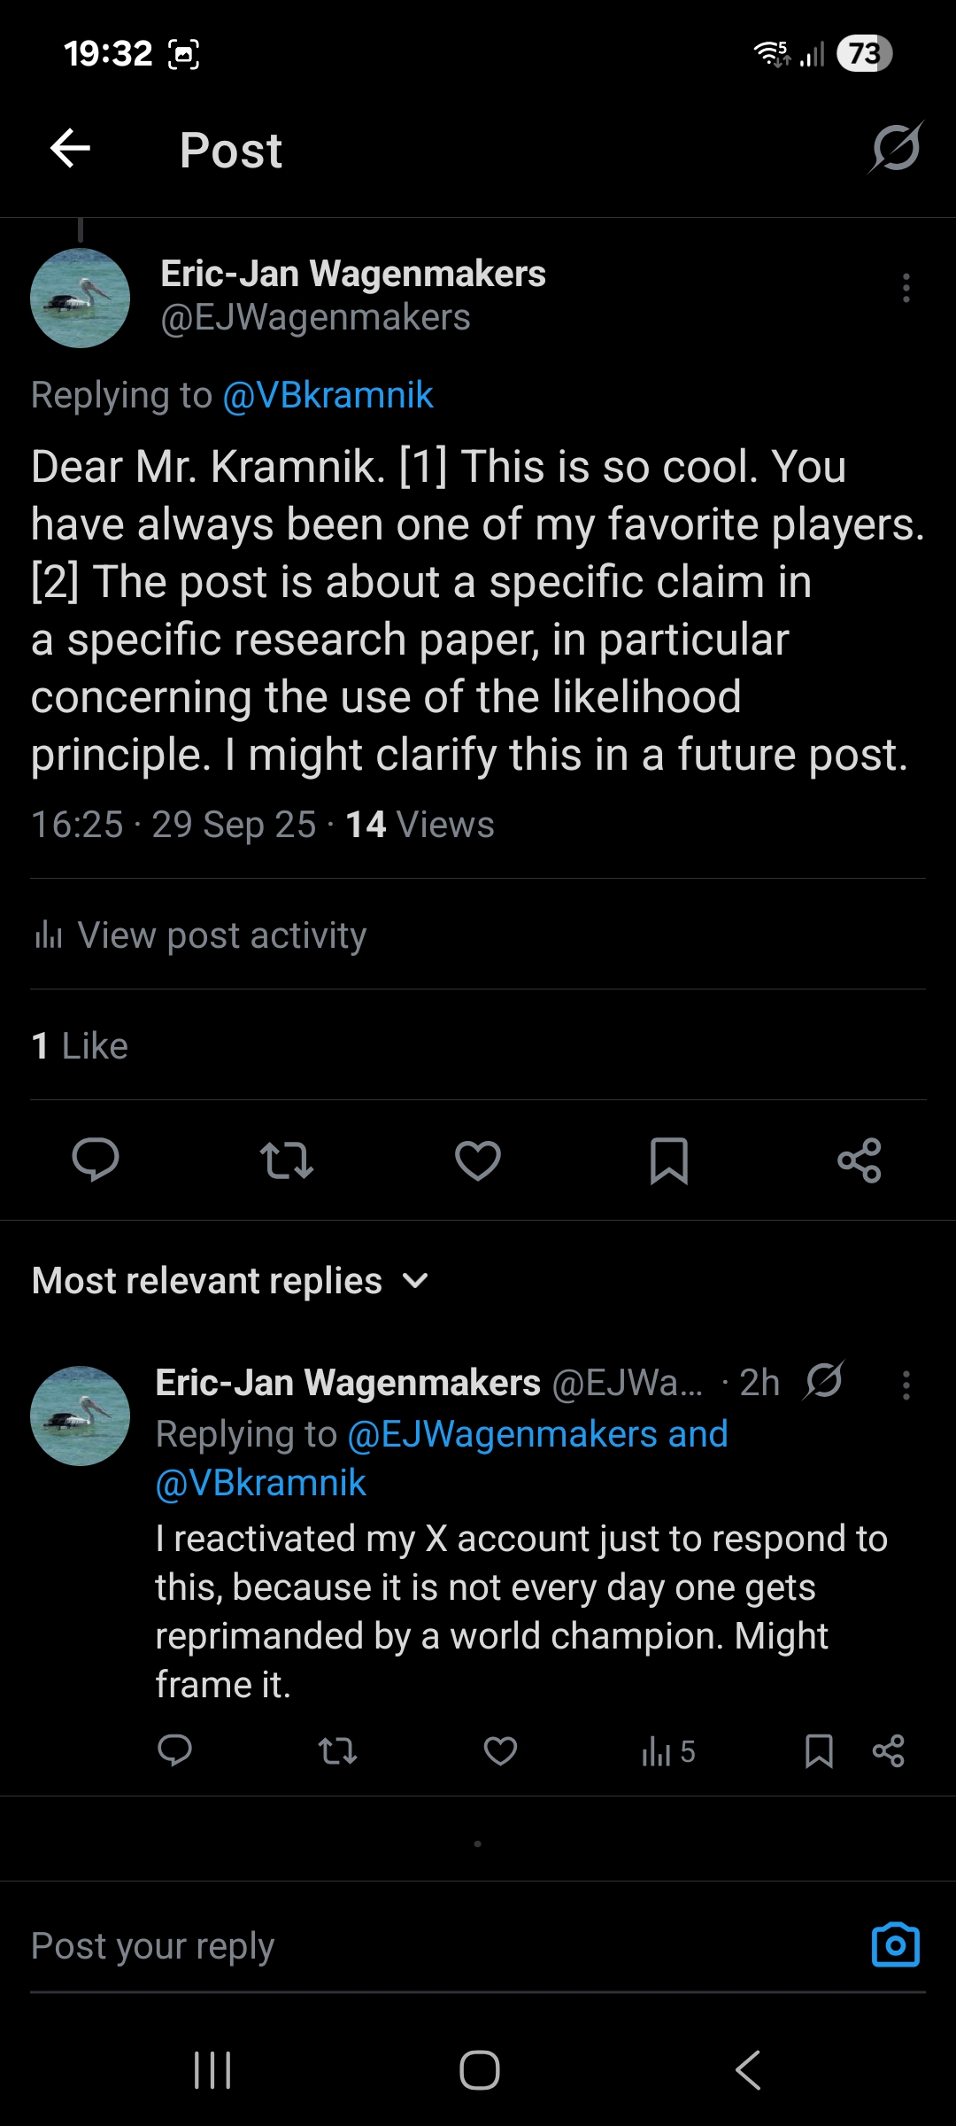The width and height of the screenshot is (956, 2126).
Task: Tap the back arrow in the header
Action: [71, 148]
